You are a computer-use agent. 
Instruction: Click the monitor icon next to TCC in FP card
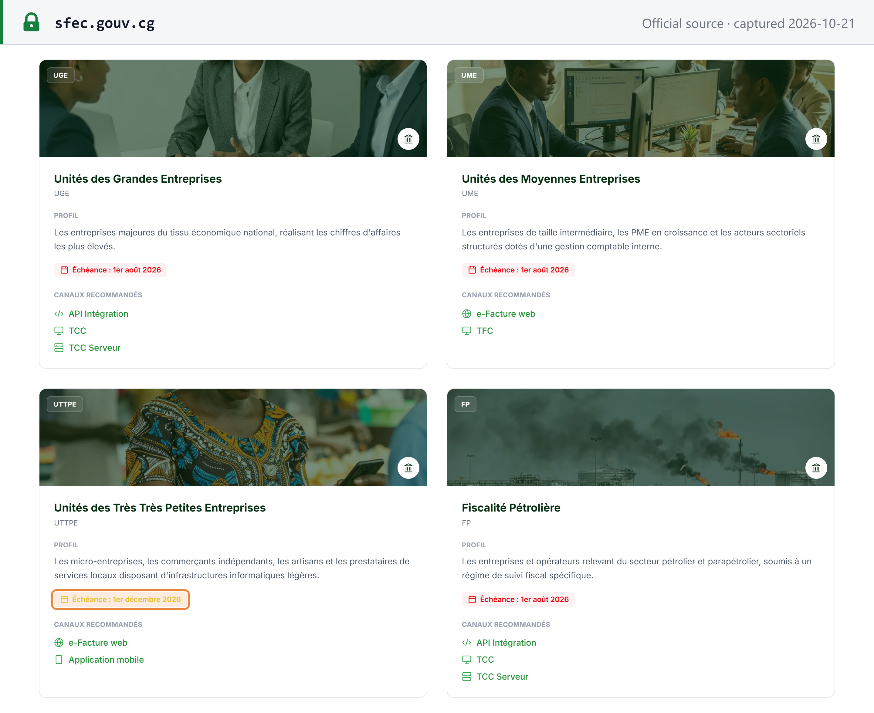(466, 660)
